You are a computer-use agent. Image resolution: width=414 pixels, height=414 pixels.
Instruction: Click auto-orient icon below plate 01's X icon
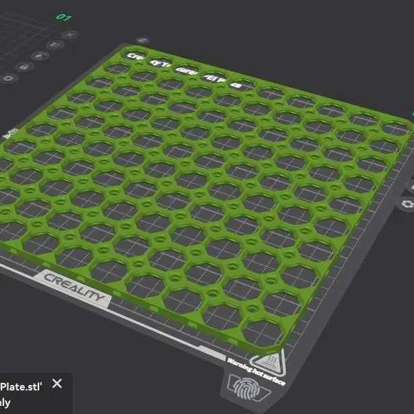(55, 44)
